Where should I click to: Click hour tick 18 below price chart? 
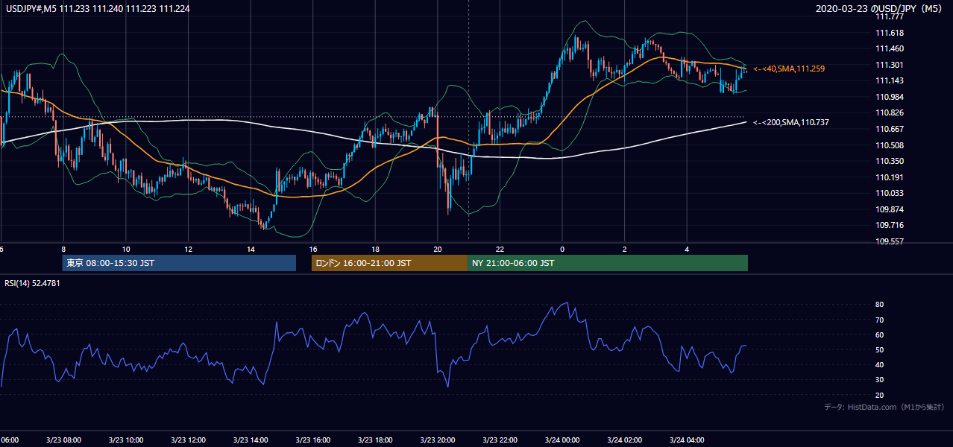376,250
